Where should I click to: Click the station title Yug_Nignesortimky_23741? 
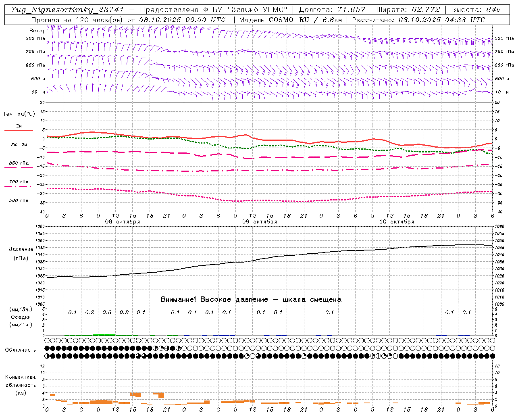pyautogui.click(x=67, y=10)
